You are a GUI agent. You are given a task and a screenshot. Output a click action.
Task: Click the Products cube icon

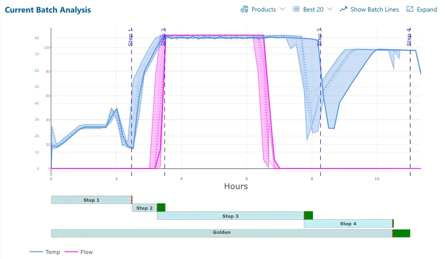pyautogui.click(x=244, y=10)
